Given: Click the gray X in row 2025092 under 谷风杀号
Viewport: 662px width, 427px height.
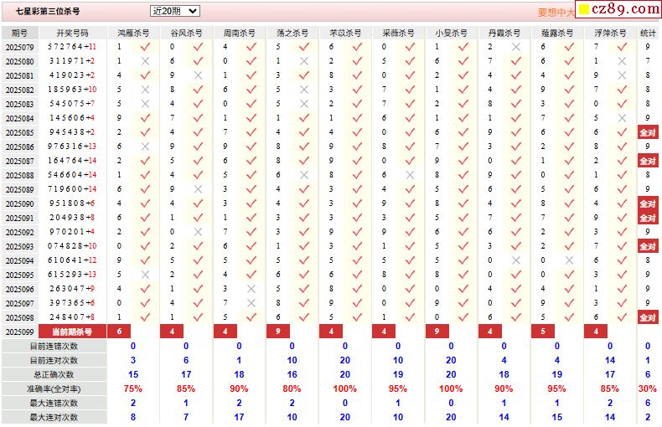Looking at the screenshot, I should pos(198,232).
